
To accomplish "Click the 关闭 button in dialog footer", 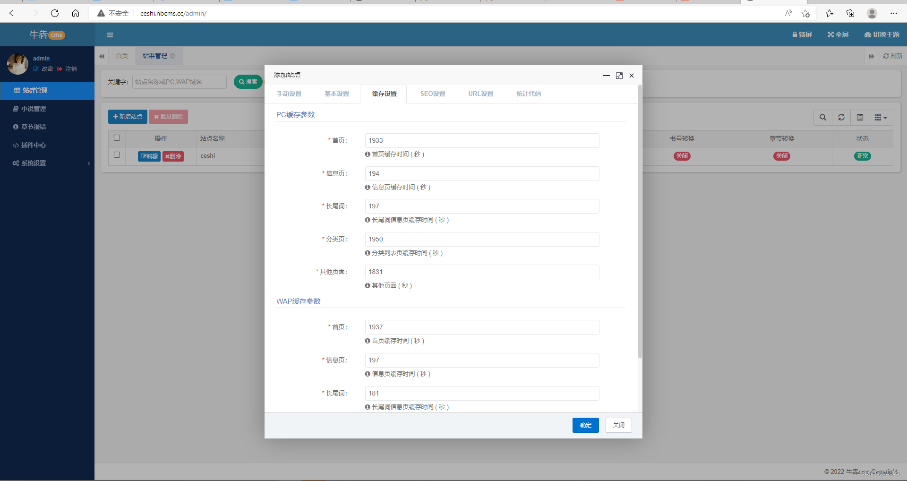I will (x=618, y=425).
